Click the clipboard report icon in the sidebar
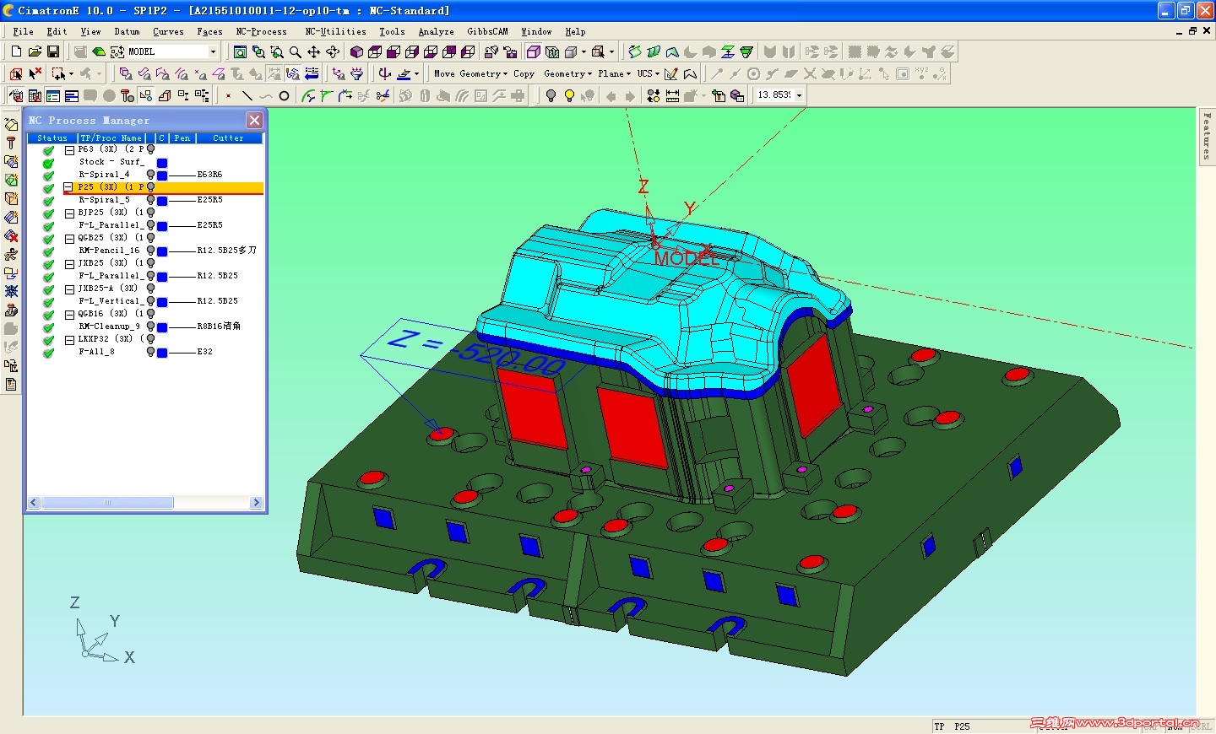The height and width of the screenshot is (734, 1216). pyautogui.click(x=11, y=384)
